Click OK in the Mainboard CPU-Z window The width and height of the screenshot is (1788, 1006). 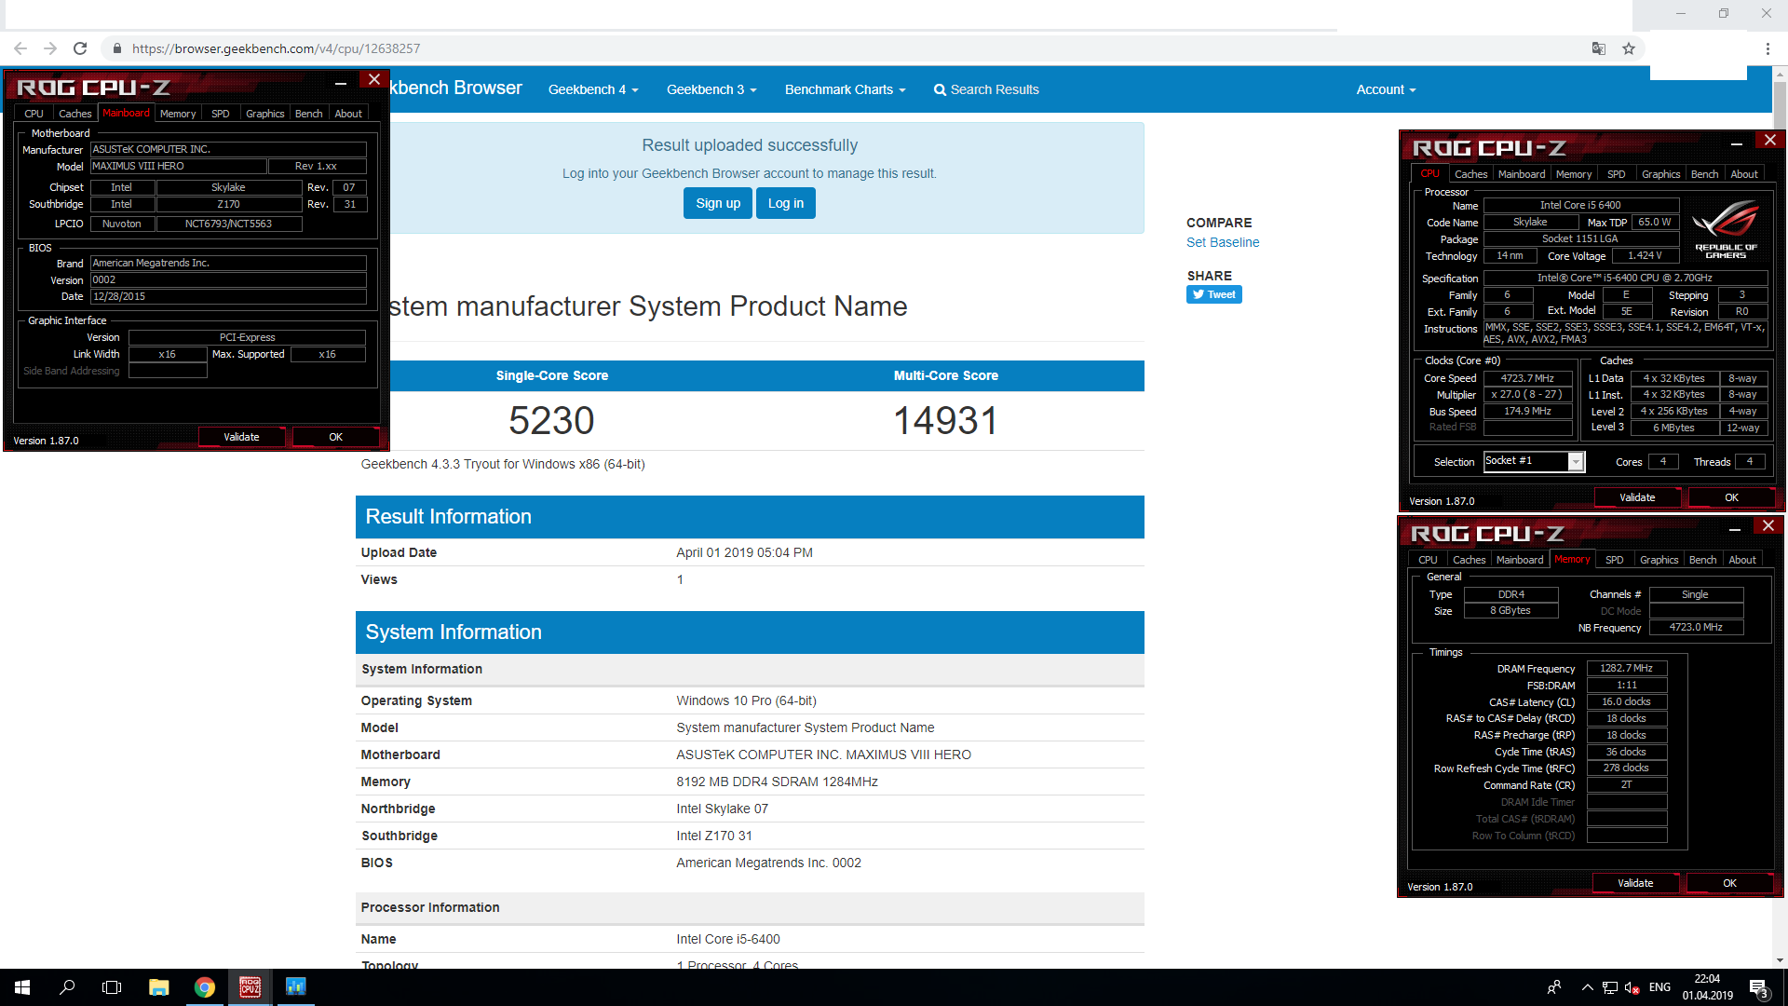point(336,437)
